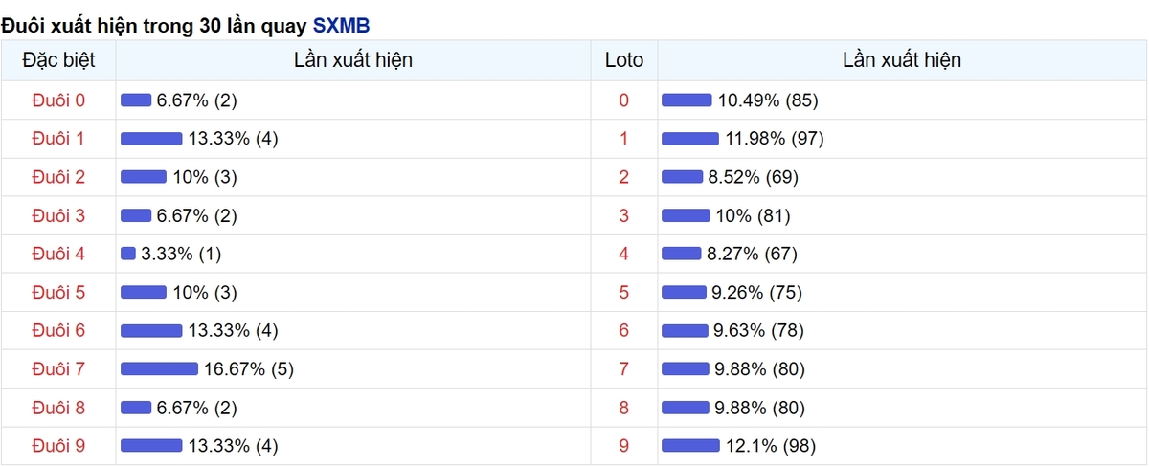The image size is (1149, 467).
Task: Click the Đuôi 9 label
Action: pyautogui.click(x=58, y=445)
